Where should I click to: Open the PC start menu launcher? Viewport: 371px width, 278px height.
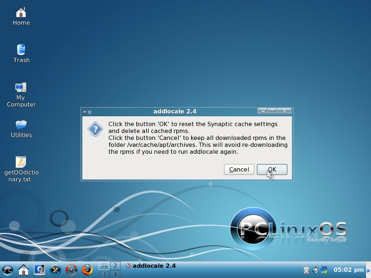(8, 270)
